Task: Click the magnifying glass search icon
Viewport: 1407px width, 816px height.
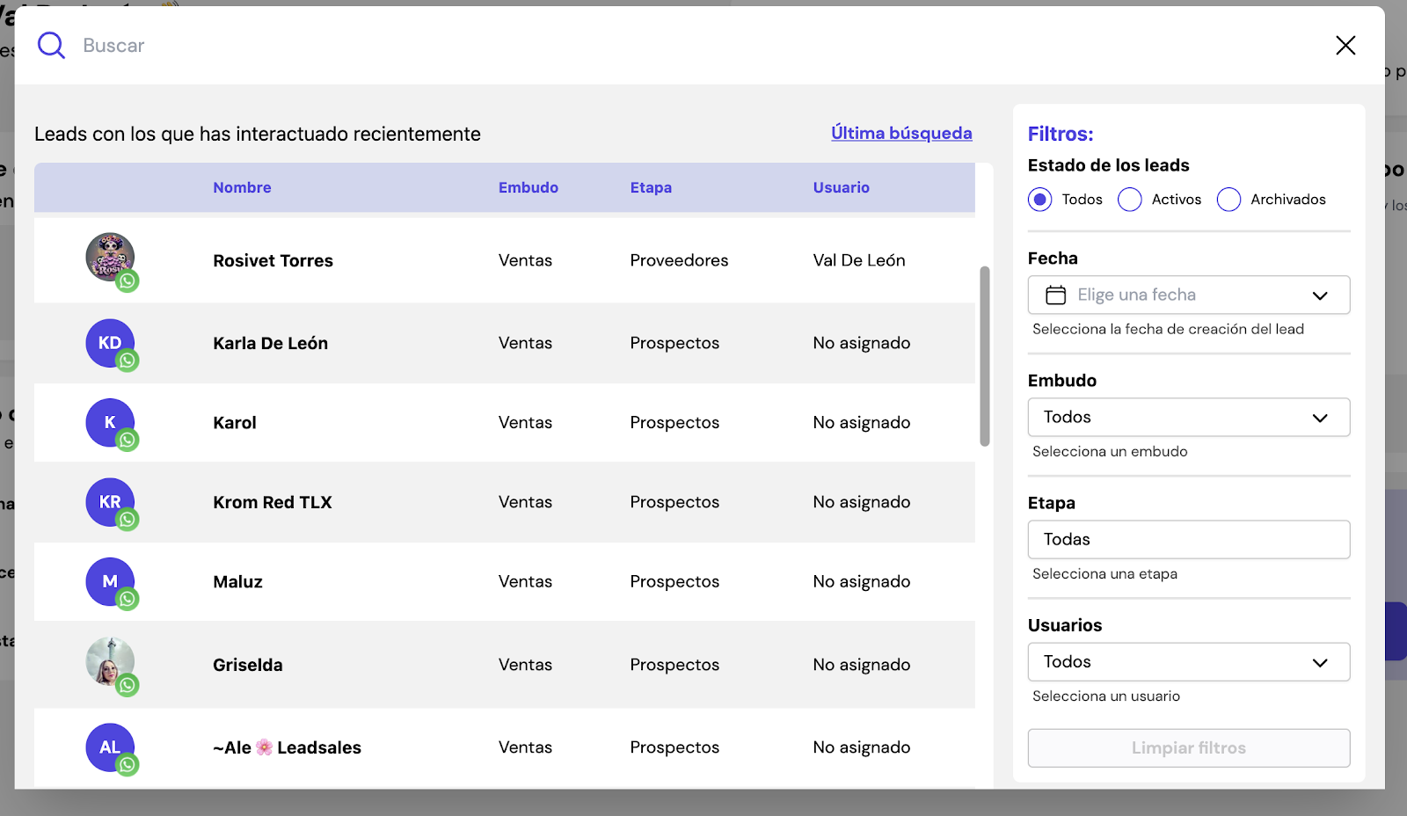Action: pyautogui.click(x=51, y=46)
